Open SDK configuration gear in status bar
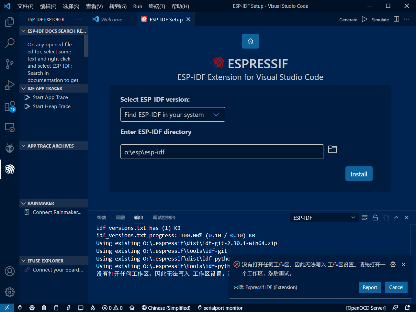This screenshot has width=416, height=312. coord(32,308)
